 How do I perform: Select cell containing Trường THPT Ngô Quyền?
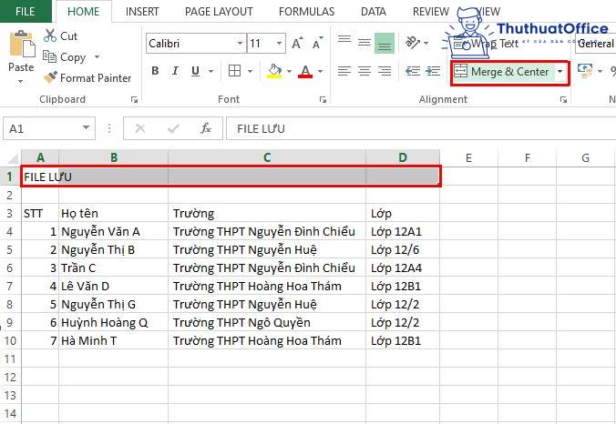coord(267,322)
